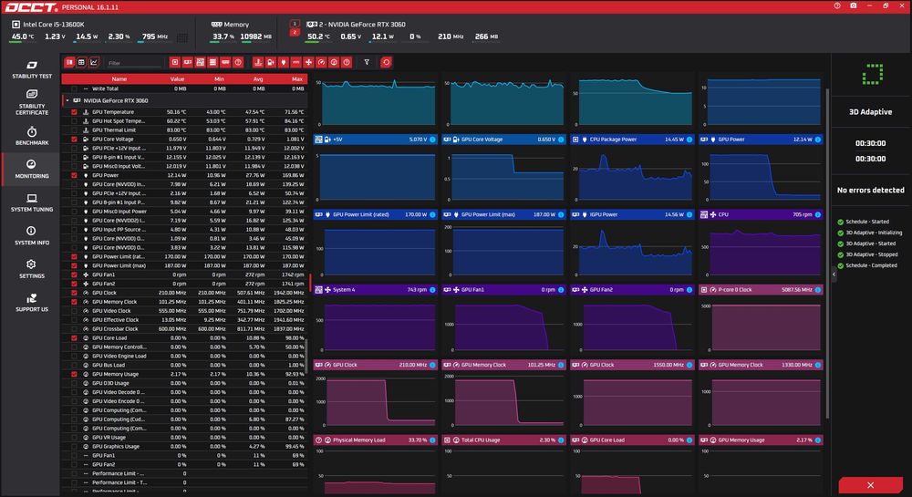Sort by the Avg column header
Image resolution: width=912 pixels, height=497 pixels.
(258, 79)
